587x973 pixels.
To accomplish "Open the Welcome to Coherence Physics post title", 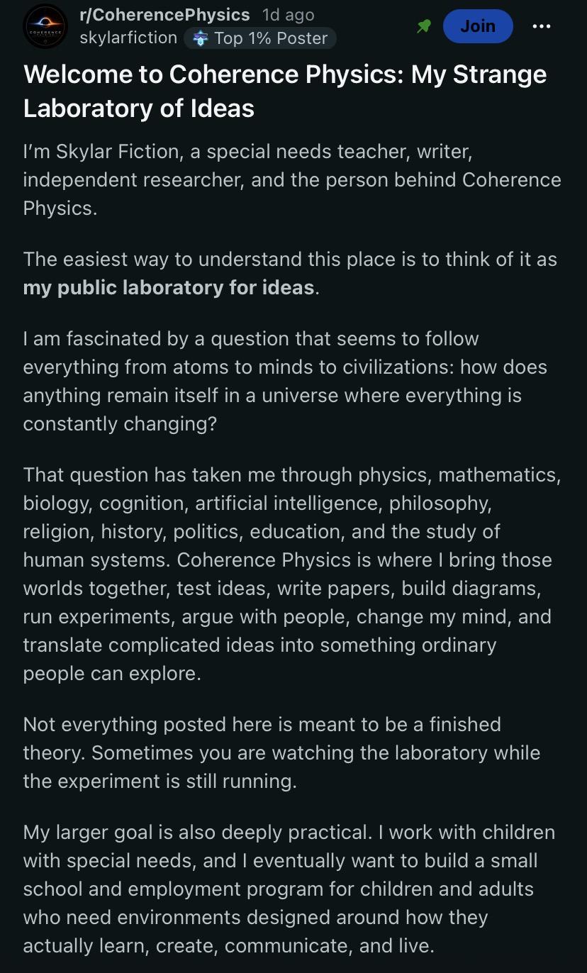I will click(x=285, y=91).
